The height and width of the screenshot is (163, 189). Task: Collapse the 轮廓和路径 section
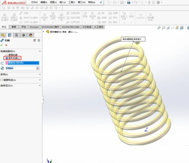click(40, 51)
